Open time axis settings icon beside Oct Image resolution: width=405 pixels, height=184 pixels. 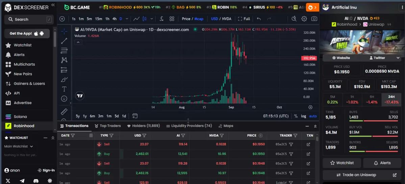tap(310, 107)
